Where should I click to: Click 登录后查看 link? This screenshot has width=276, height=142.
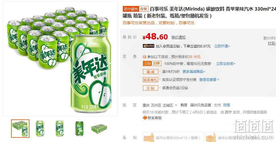[209, 79]
